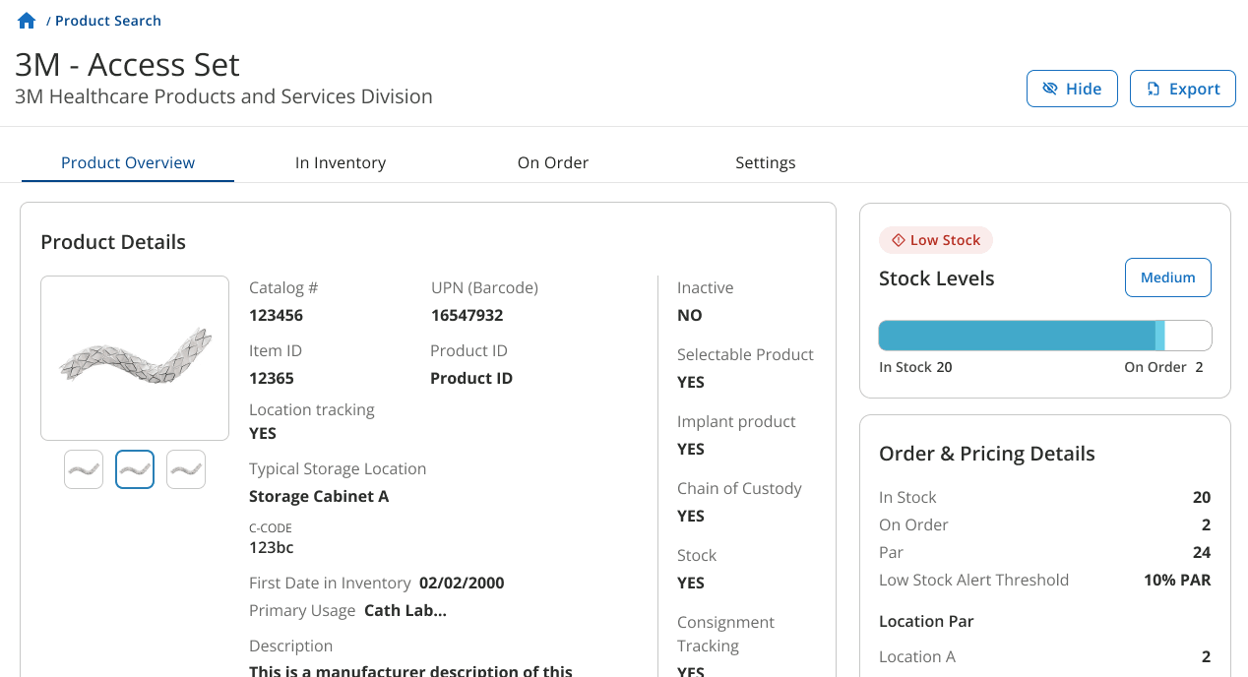
Task: Click the In Stock progress bar segment
Action: 1016,336
